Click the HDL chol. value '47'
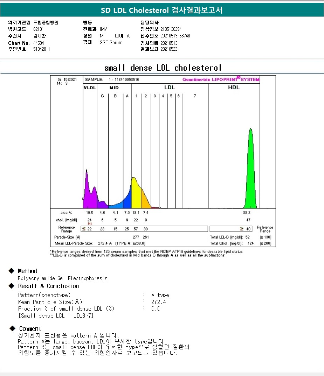The image size is (324, 376). [x=248, y=220]
